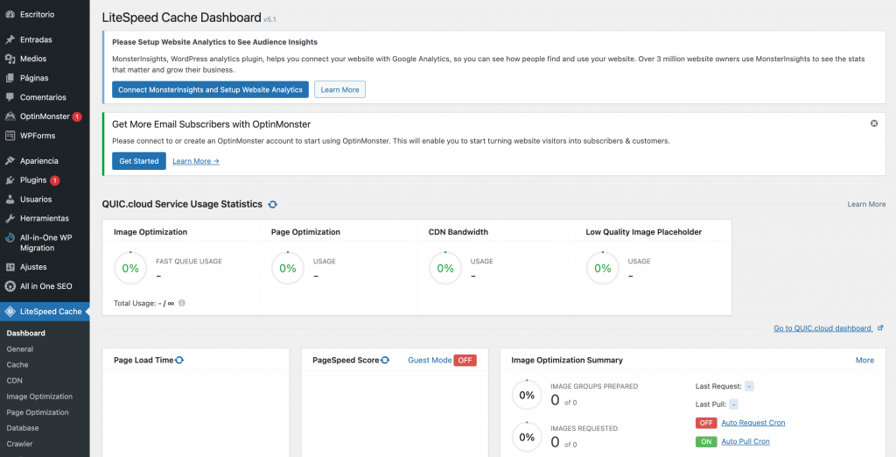896x457 pixels.
Task: Click Connect MonsterInsights and Setup Website Analytics
Action: coord(210,89)
